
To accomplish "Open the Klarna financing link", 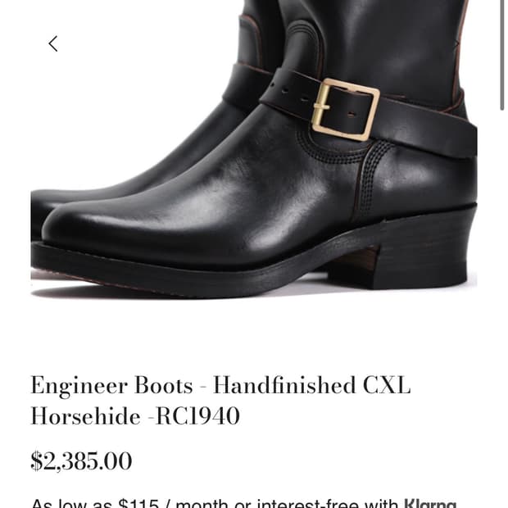I will coord(430,504).
